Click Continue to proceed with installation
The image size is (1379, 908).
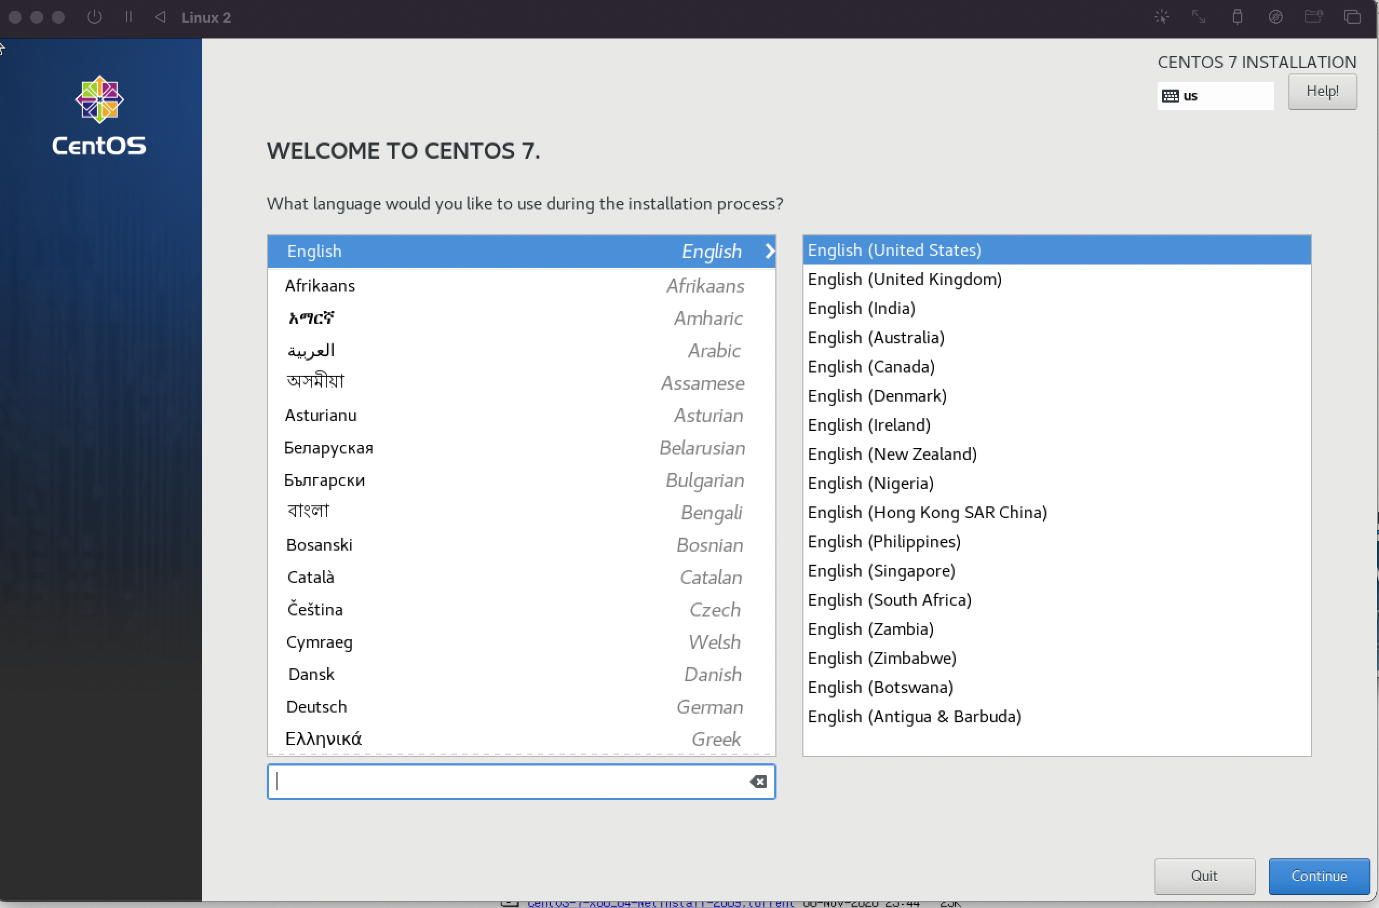coord(1319,876)
